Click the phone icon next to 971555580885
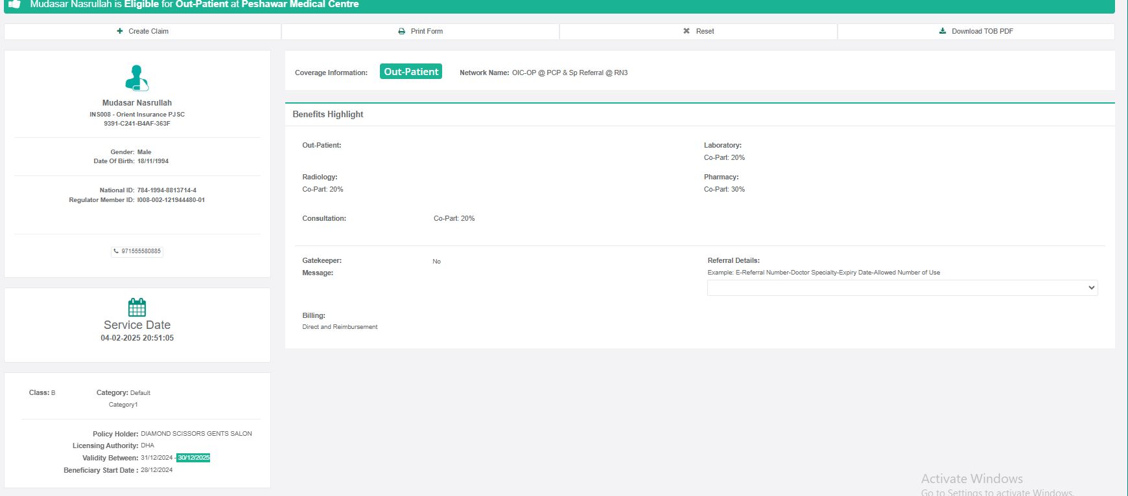This screenshot has width=1128, height=496. 116,251
